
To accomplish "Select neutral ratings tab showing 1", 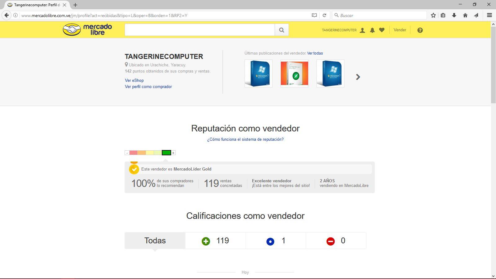I will (276, 241).
